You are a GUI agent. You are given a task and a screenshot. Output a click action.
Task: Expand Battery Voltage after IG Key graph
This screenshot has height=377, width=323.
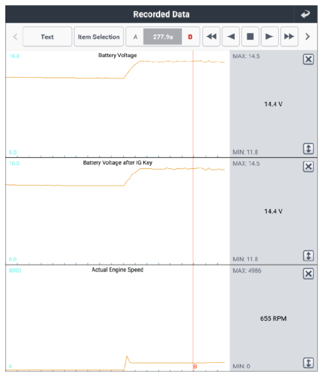308,256
